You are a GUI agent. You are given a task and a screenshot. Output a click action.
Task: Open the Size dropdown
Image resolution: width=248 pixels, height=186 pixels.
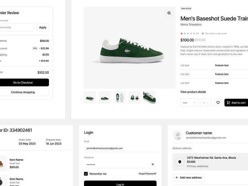point(189,103)
